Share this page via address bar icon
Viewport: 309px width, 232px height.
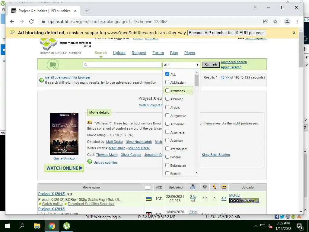[x=266, y=21]
